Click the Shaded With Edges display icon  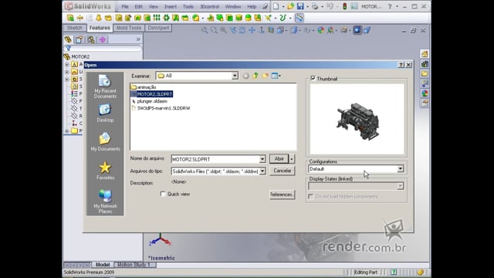[357, 30]
